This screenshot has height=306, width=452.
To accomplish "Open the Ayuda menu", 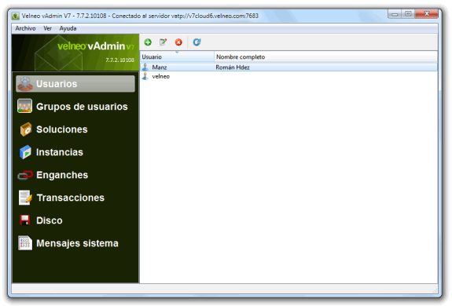I will click(68, 28).
